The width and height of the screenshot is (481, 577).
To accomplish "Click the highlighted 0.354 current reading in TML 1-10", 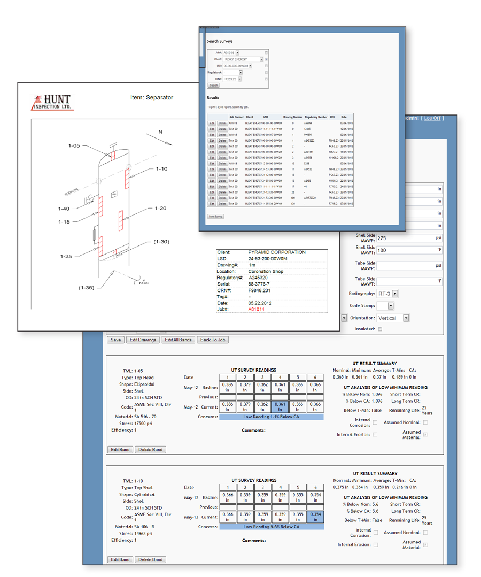I will [x=315, y=517].
